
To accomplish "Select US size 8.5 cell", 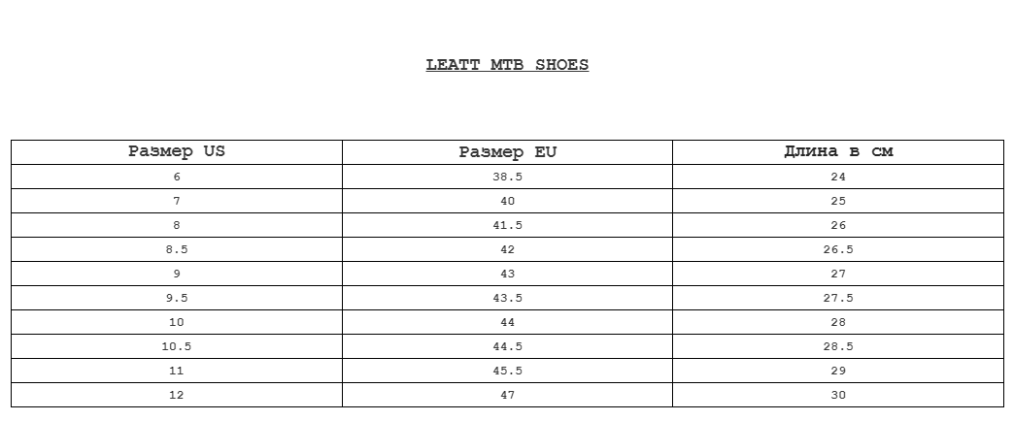I will [177, 249].
